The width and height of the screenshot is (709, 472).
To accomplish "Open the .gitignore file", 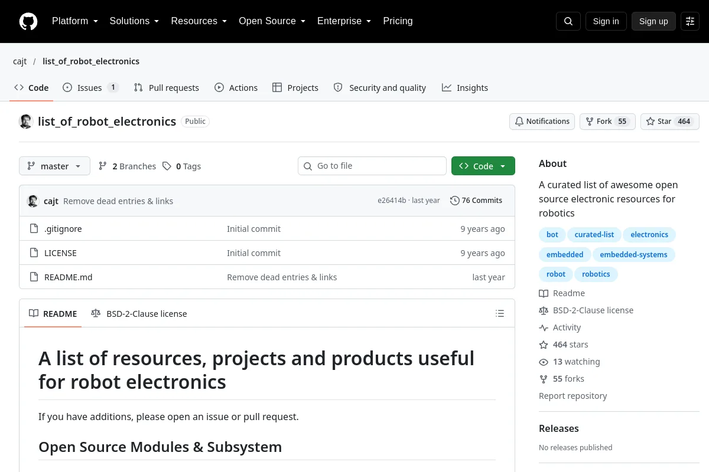I will (x=63, y=229).
